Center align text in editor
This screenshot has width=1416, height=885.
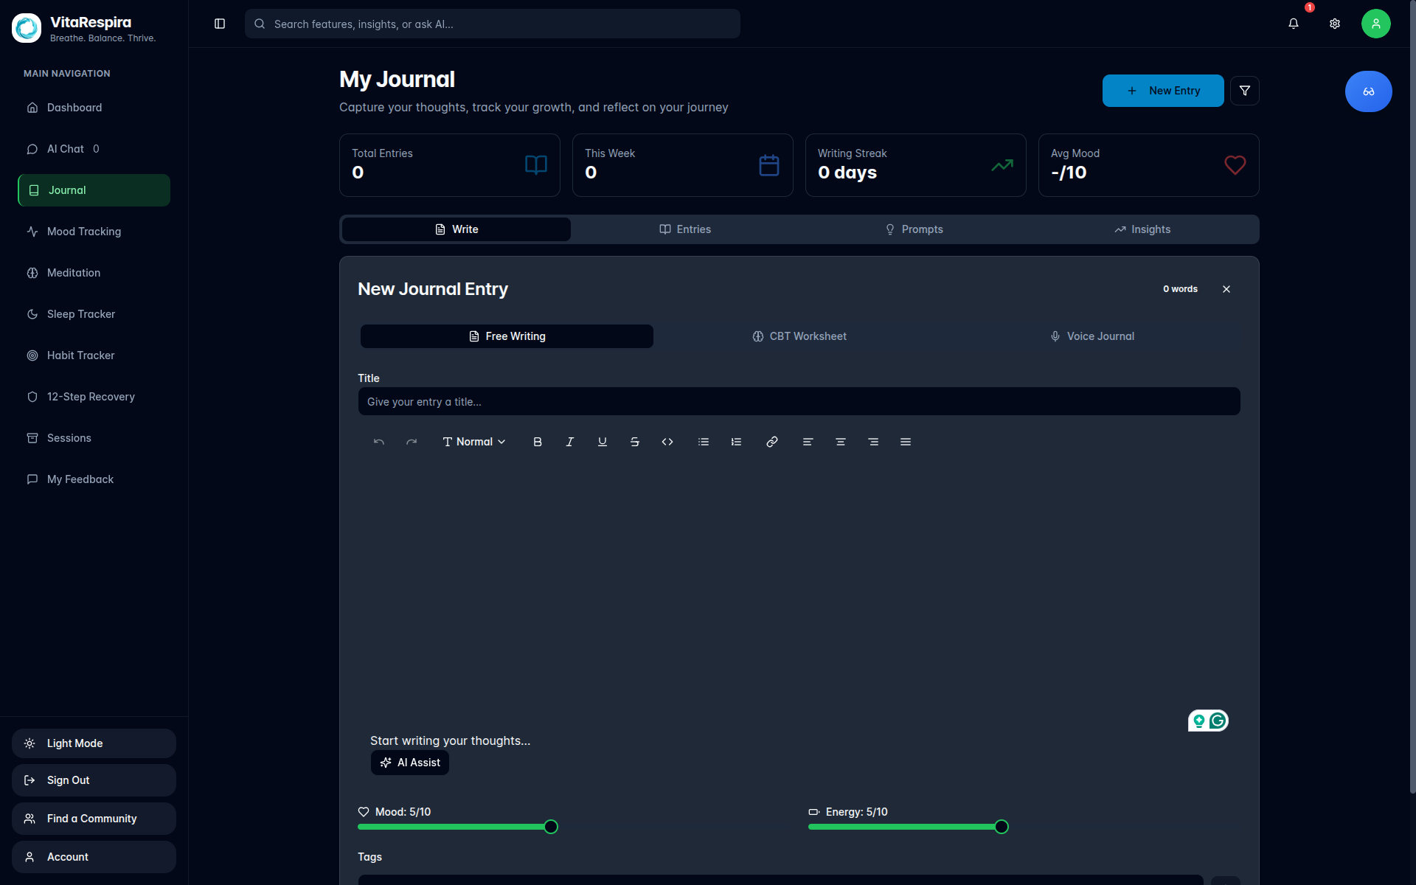[x=840, y=442]
